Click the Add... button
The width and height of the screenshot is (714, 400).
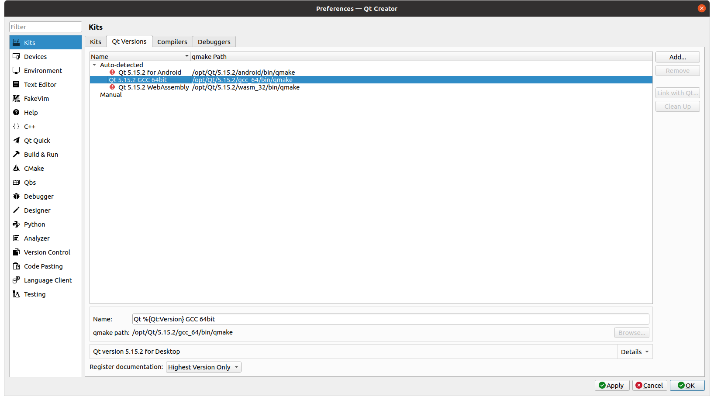pyautogui.click(x=677, y=57)
